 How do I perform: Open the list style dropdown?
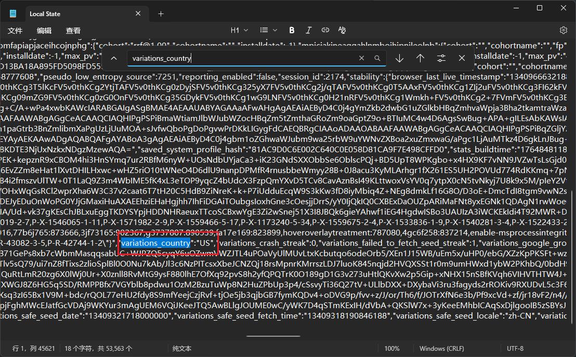[x=269, y=30]
